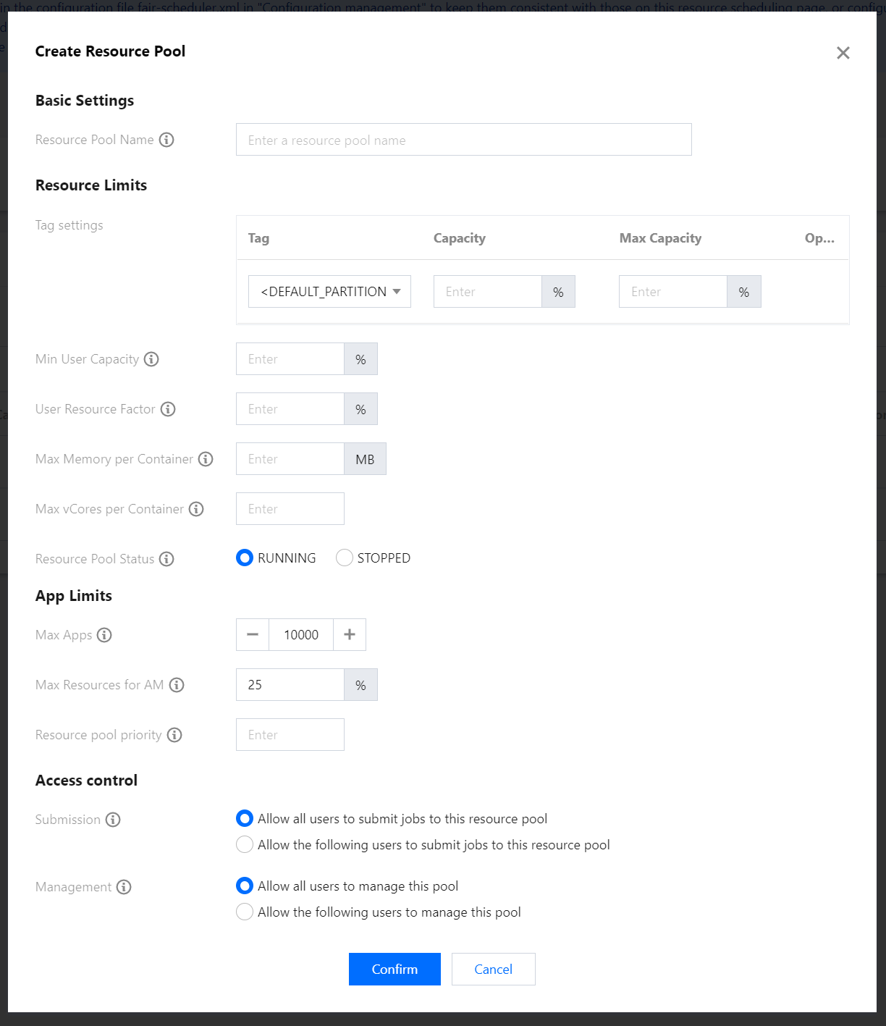
Task: Click info icon next to Max Resources for AM
Action: tap(177, 685)
